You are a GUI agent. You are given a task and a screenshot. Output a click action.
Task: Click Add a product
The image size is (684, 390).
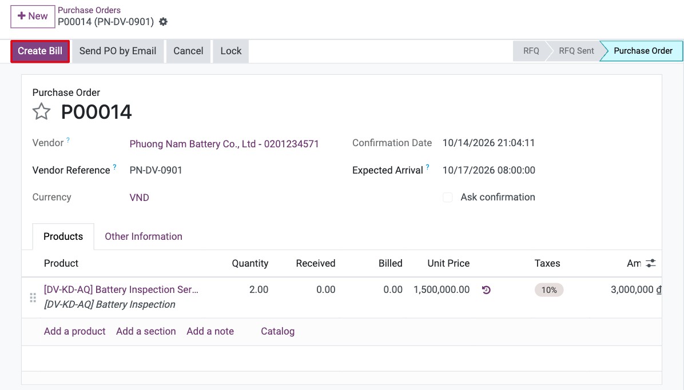point(74,331)
